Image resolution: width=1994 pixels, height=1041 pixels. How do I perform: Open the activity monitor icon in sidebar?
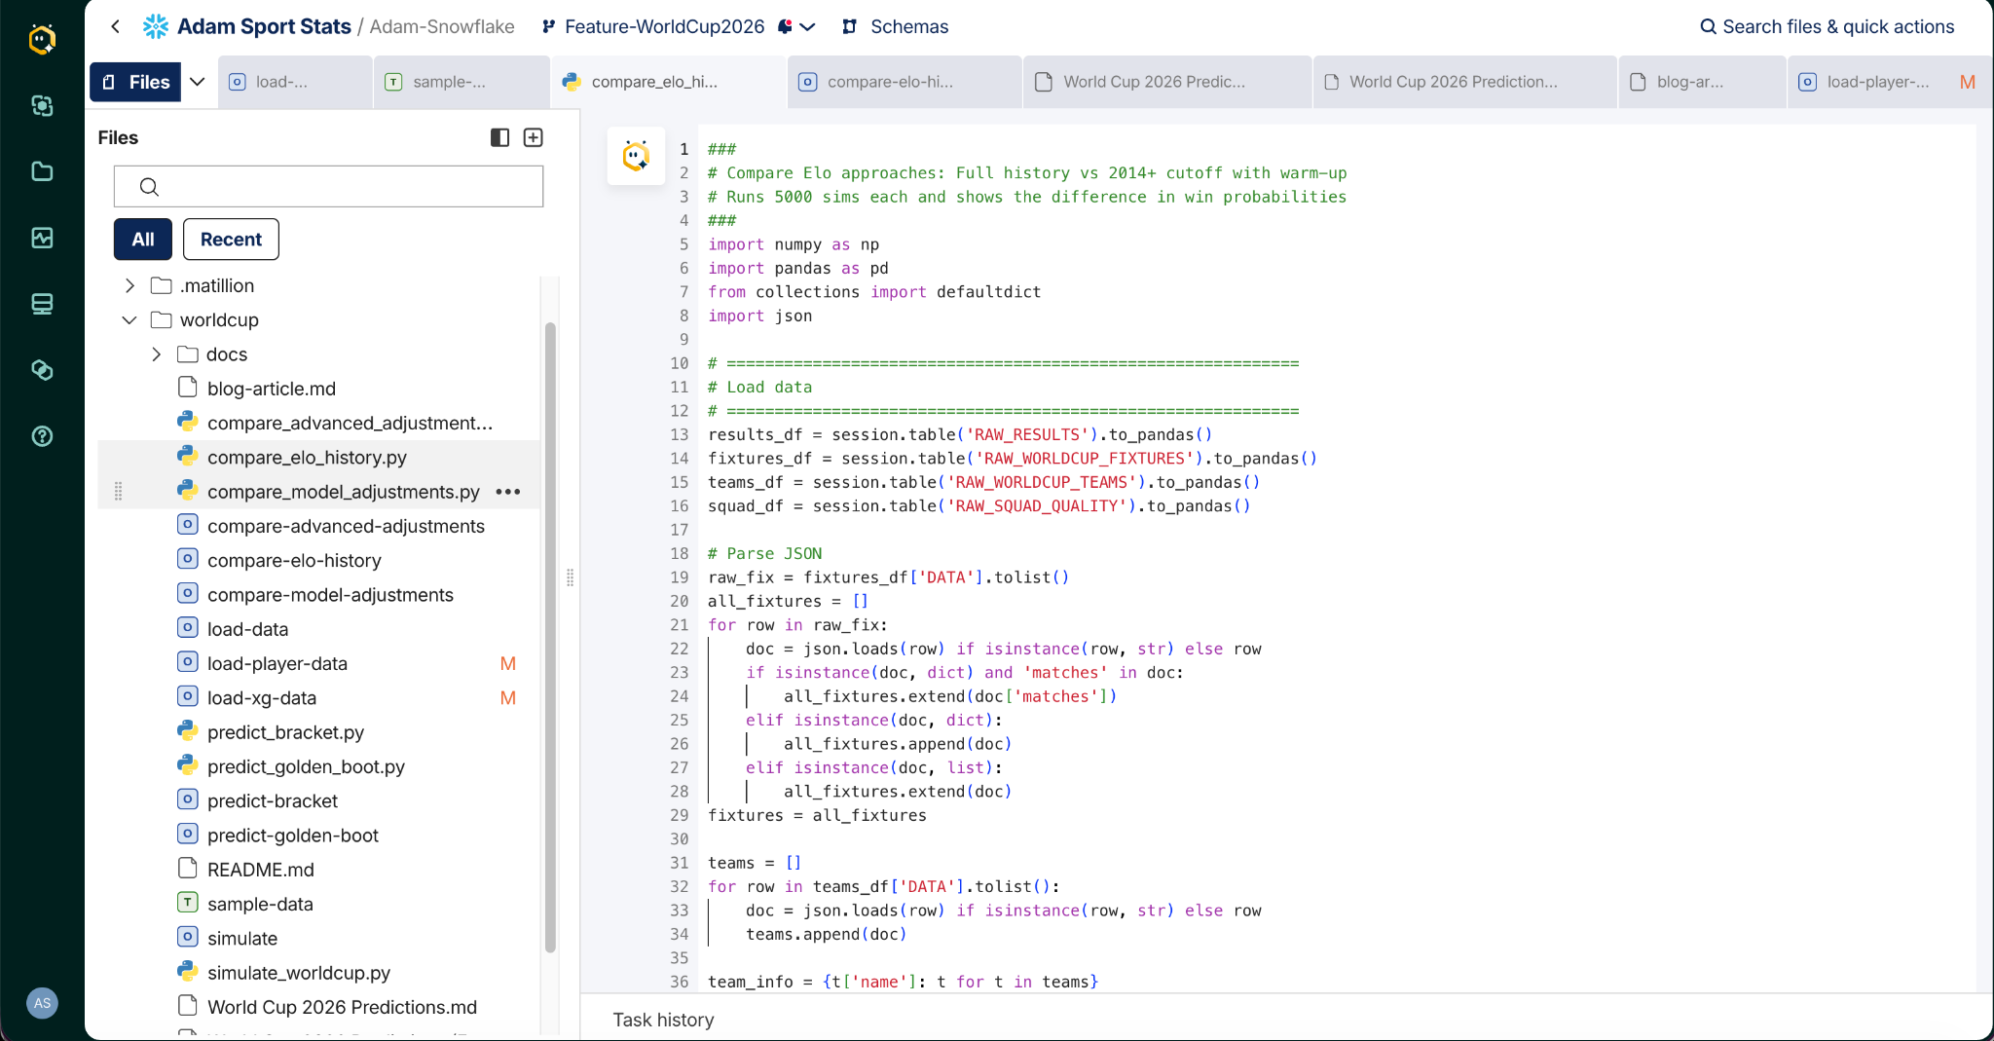(42, 238)
